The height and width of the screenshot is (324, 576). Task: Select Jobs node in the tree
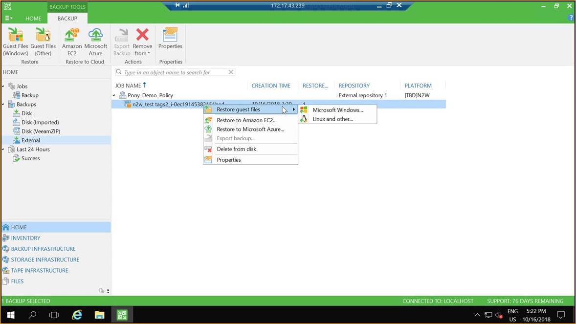[22, 86]
